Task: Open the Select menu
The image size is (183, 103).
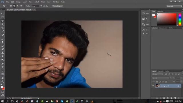Action: (x=37, y=2)
